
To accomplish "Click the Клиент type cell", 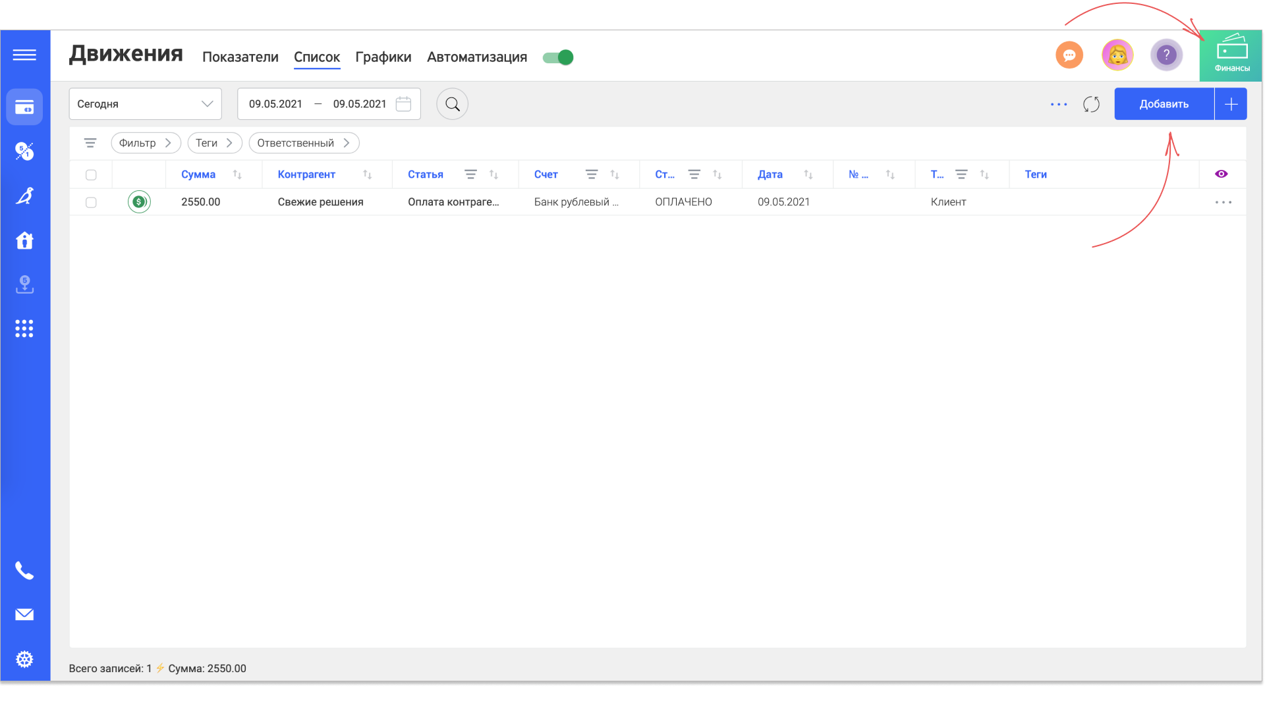I will [949, 202].
